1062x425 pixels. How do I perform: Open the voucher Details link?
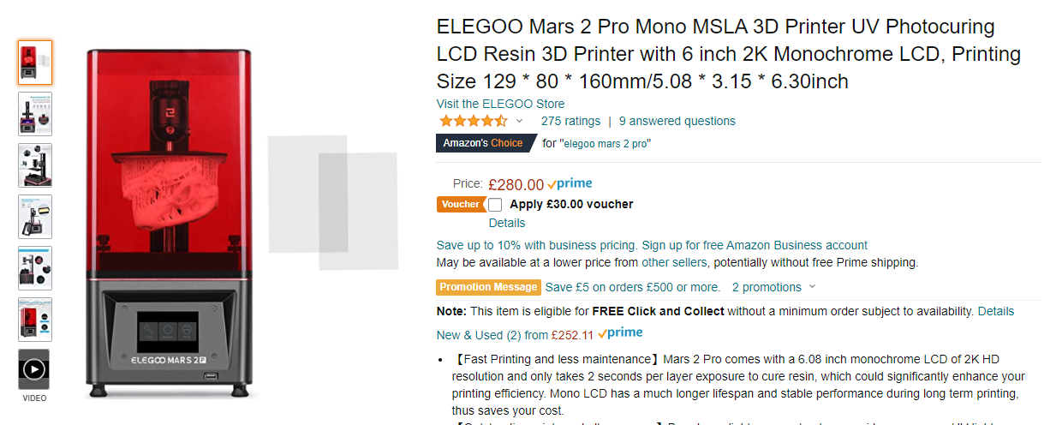pos(507,223)
